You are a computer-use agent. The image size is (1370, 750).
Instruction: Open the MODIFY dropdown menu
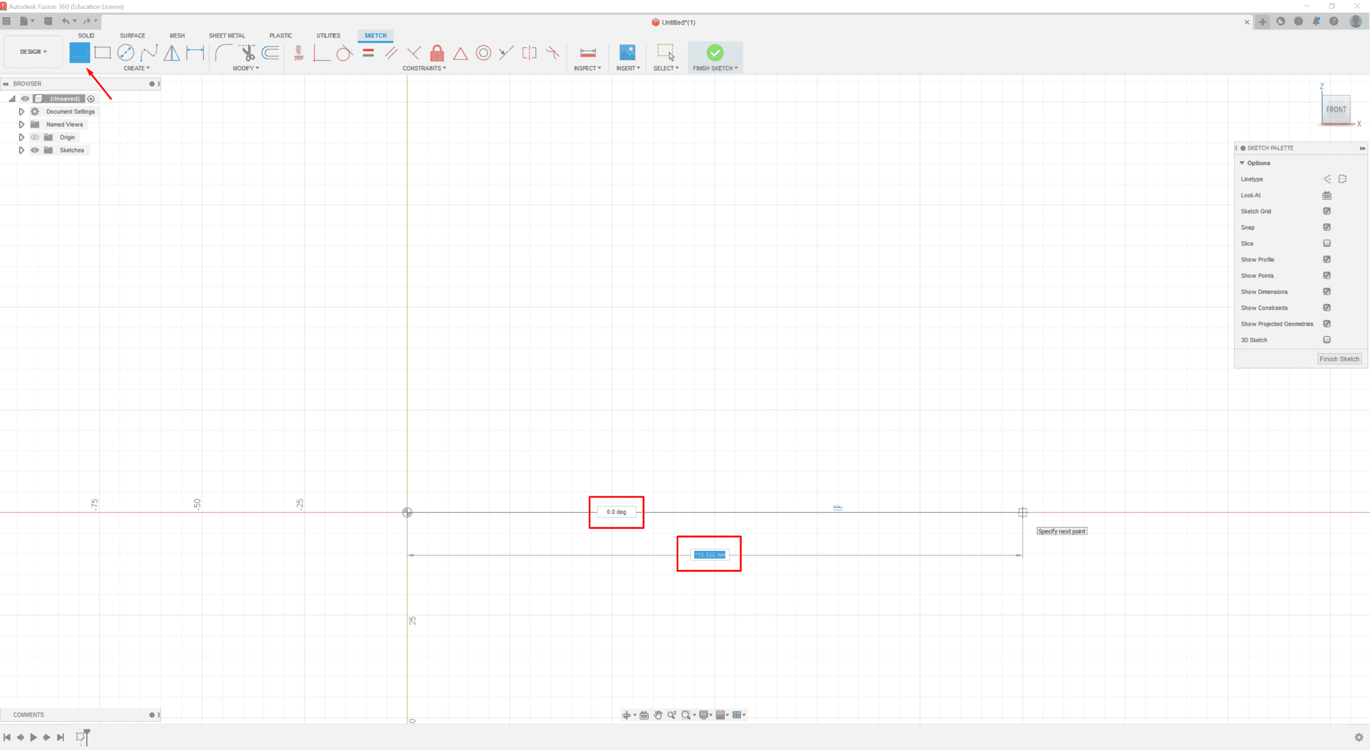coord(246,68)
